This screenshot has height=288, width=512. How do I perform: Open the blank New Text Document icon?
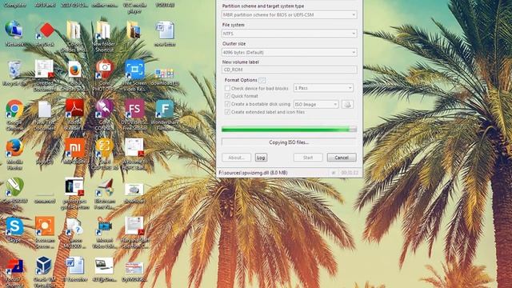tap(45, 109)
